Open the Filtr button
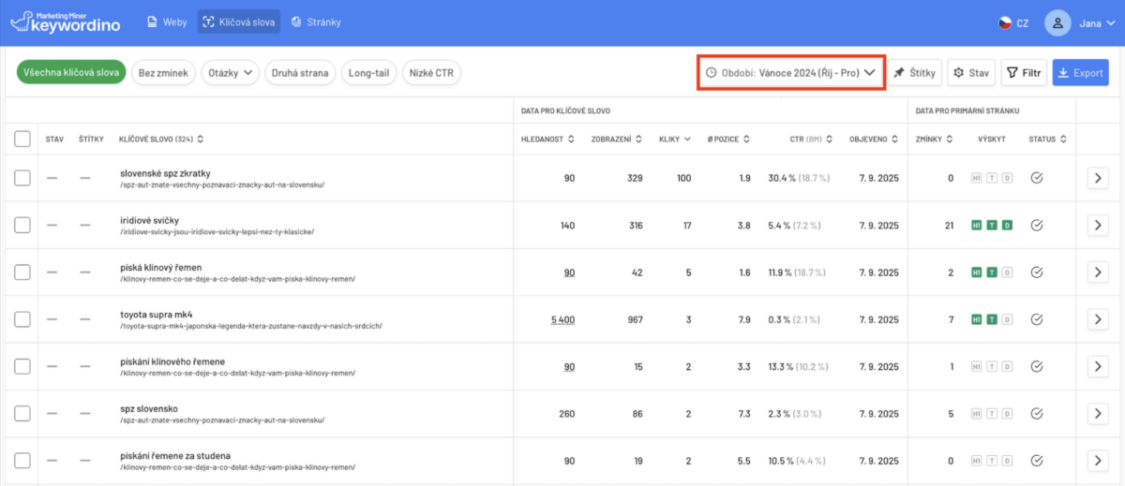1125x486 pixels. [1024, 72]
